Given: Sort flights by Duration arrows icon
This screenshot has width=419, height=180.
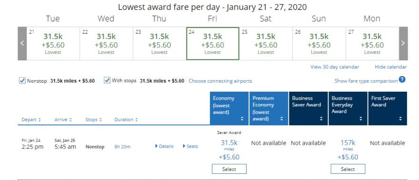Looking at the screenshot, I should tap(136, 120).
